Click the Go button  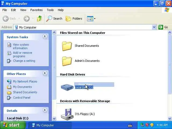pos(163,27)
